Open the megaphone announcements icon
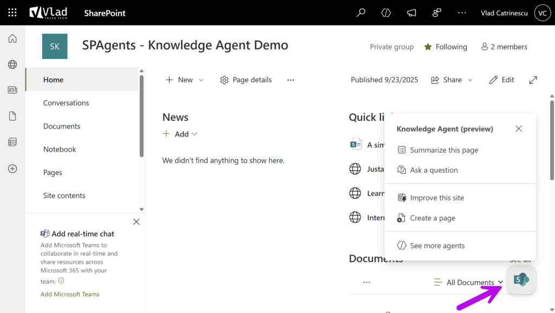 [x=411, y=12]
